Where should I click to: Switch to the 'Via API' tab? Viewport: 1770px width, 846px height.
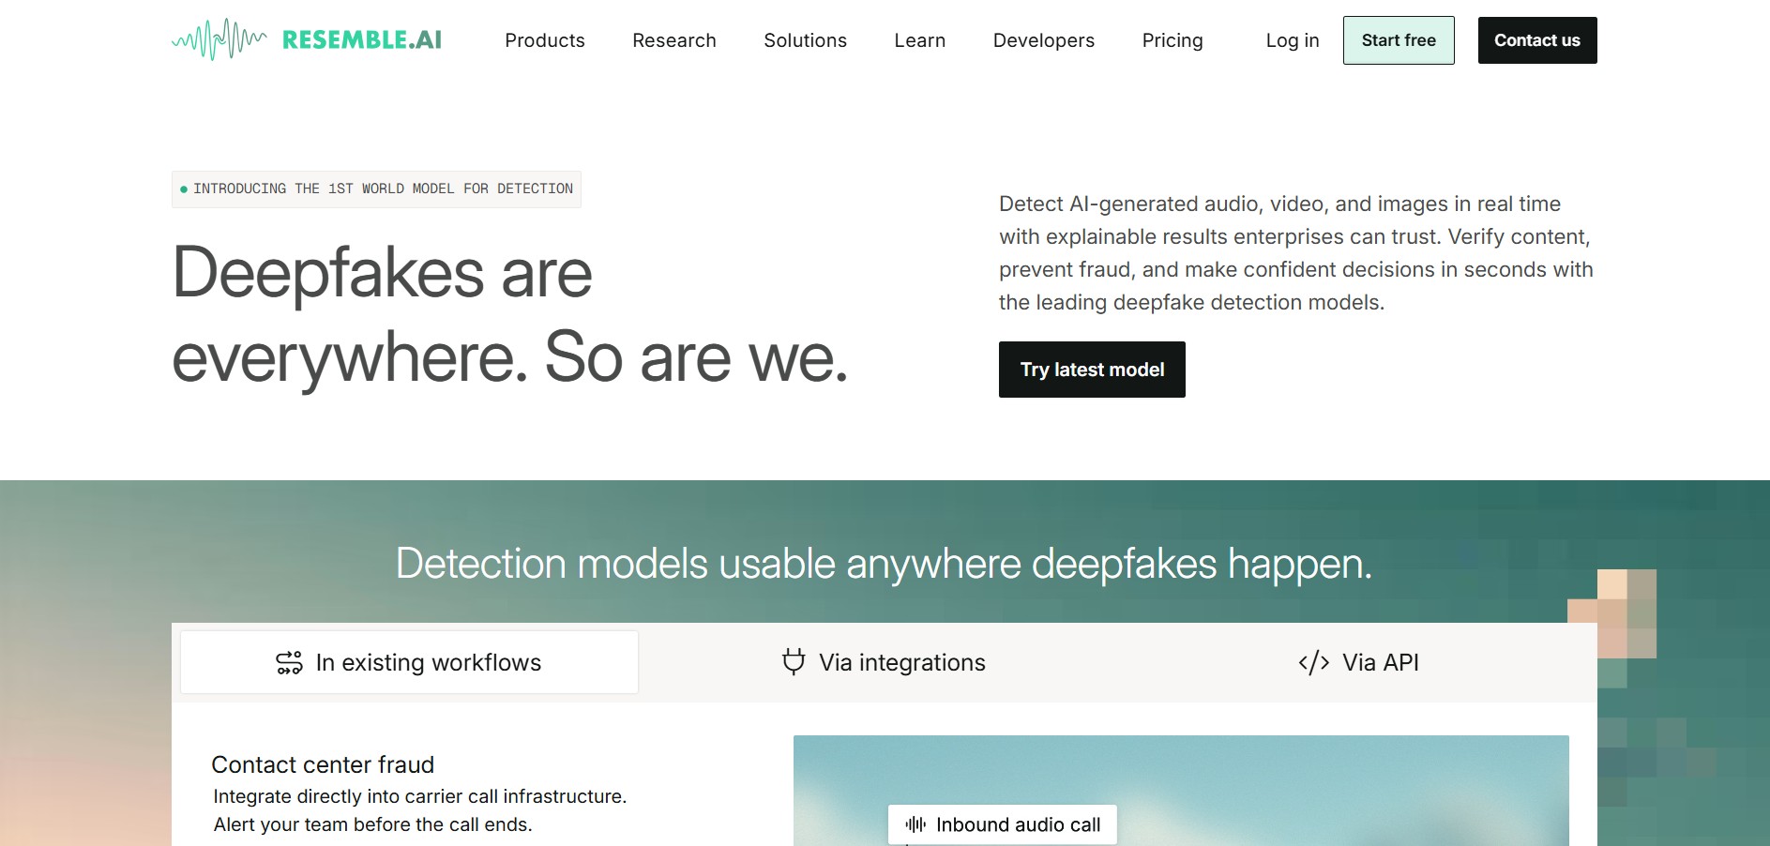1358,662
